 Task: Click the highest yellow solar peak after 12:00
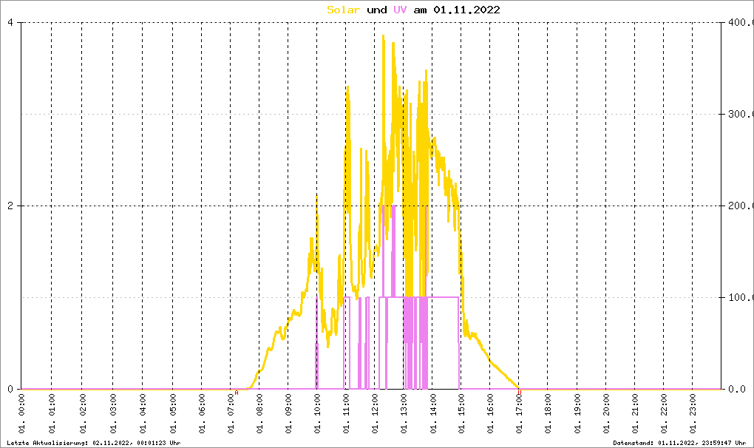(383, 36)
